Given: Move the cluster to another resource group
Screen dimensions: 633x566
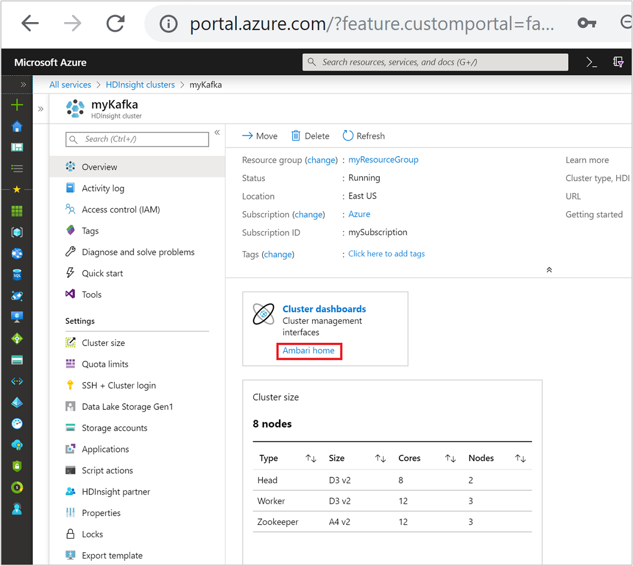Looking at the screenshot, I should [x=260, y=136].
